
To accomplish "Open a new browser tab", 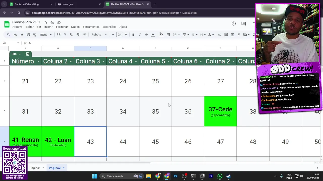I will tap(155, 4).
